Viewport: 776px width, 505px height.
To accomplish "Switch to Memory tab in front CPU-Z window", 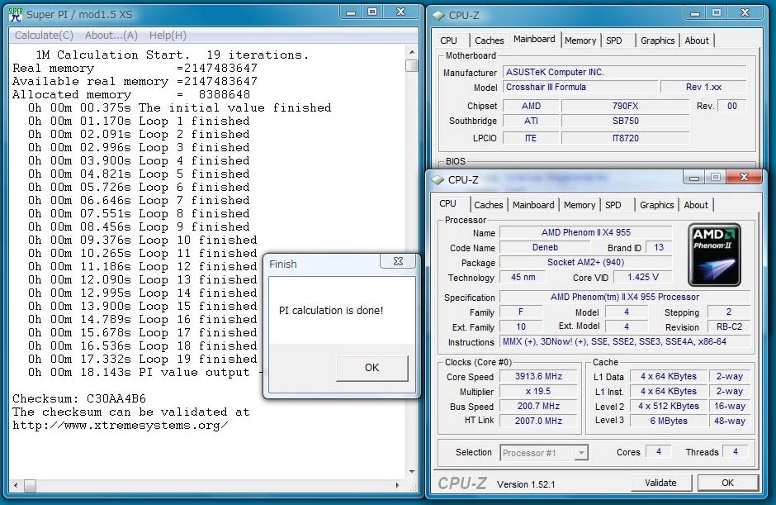I will [x=580, y=205].
